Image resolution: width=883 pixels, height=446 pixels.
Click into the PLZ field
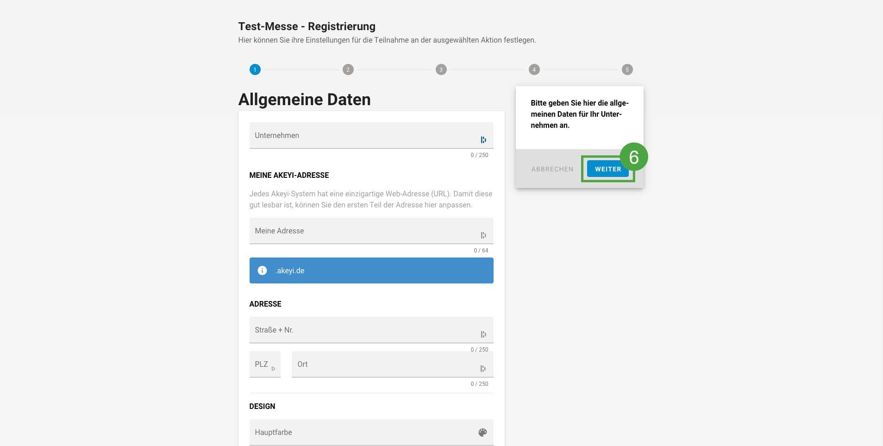[261, 364]
